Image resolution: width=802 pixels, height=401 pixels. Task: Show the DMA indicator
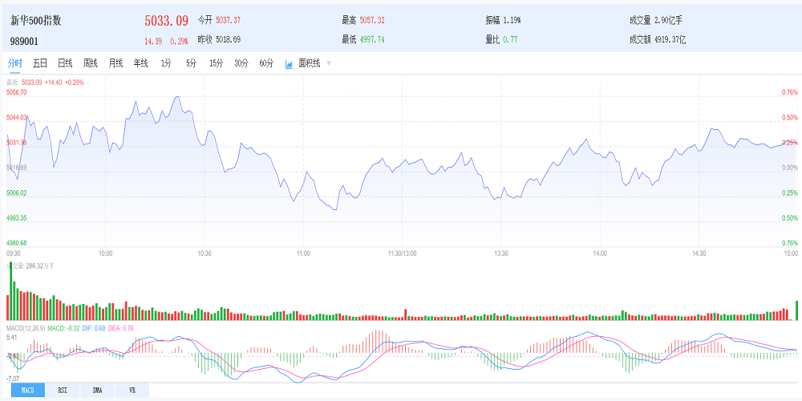tap(96, 391)
